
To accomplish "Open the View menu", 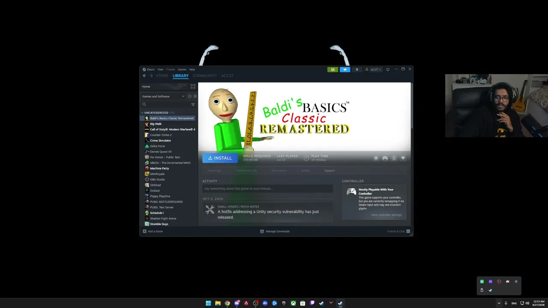I will pyautogui.click(x=160, y=69).
